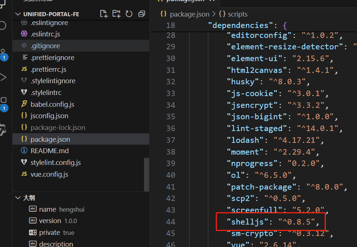Click the New Folder icon in explorer header
357x247 pixels.
tap(116, 14)
